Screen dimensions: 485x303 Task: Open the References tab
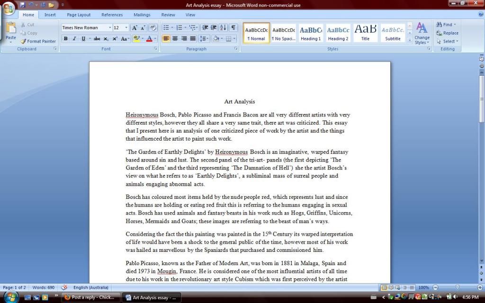(112, 15)
